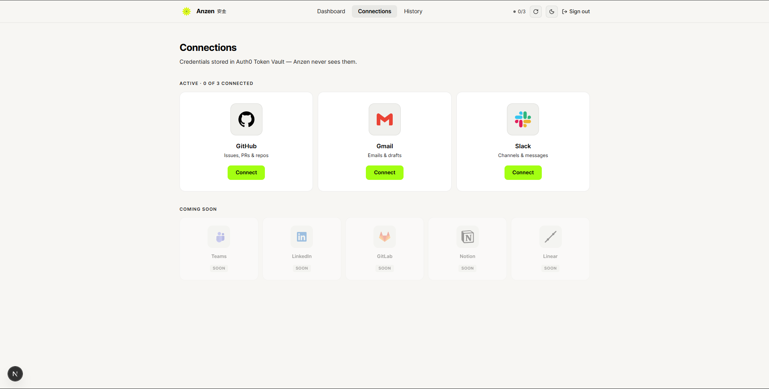Viewport: 769px width, 389px height.
Task: Click the SOON badge under Linear
Action: click(550, 268)
